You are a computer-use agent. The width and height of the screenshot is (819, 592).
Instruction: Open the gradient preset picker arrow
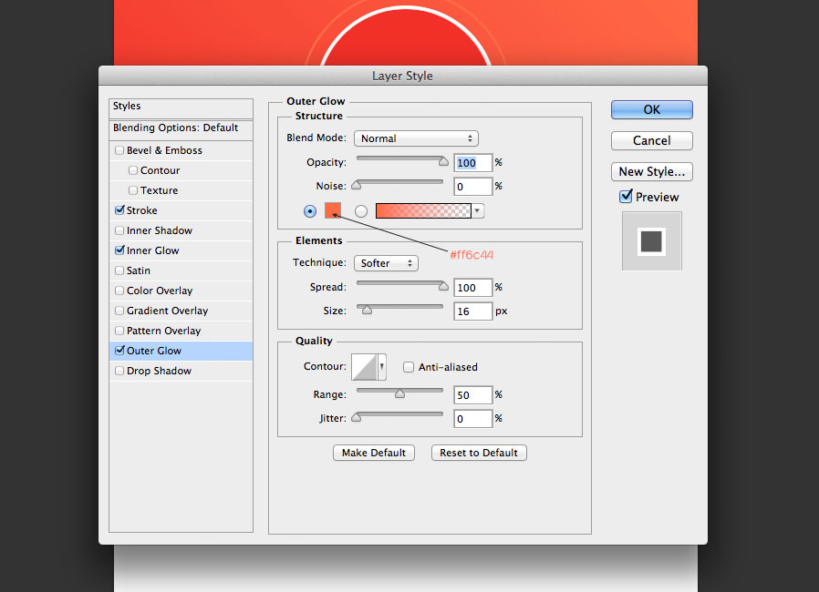(x=479, y=210)
